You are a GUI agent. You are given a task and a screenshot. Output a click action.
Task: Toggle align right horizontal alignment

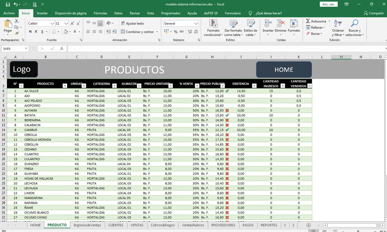click(100, 32)
